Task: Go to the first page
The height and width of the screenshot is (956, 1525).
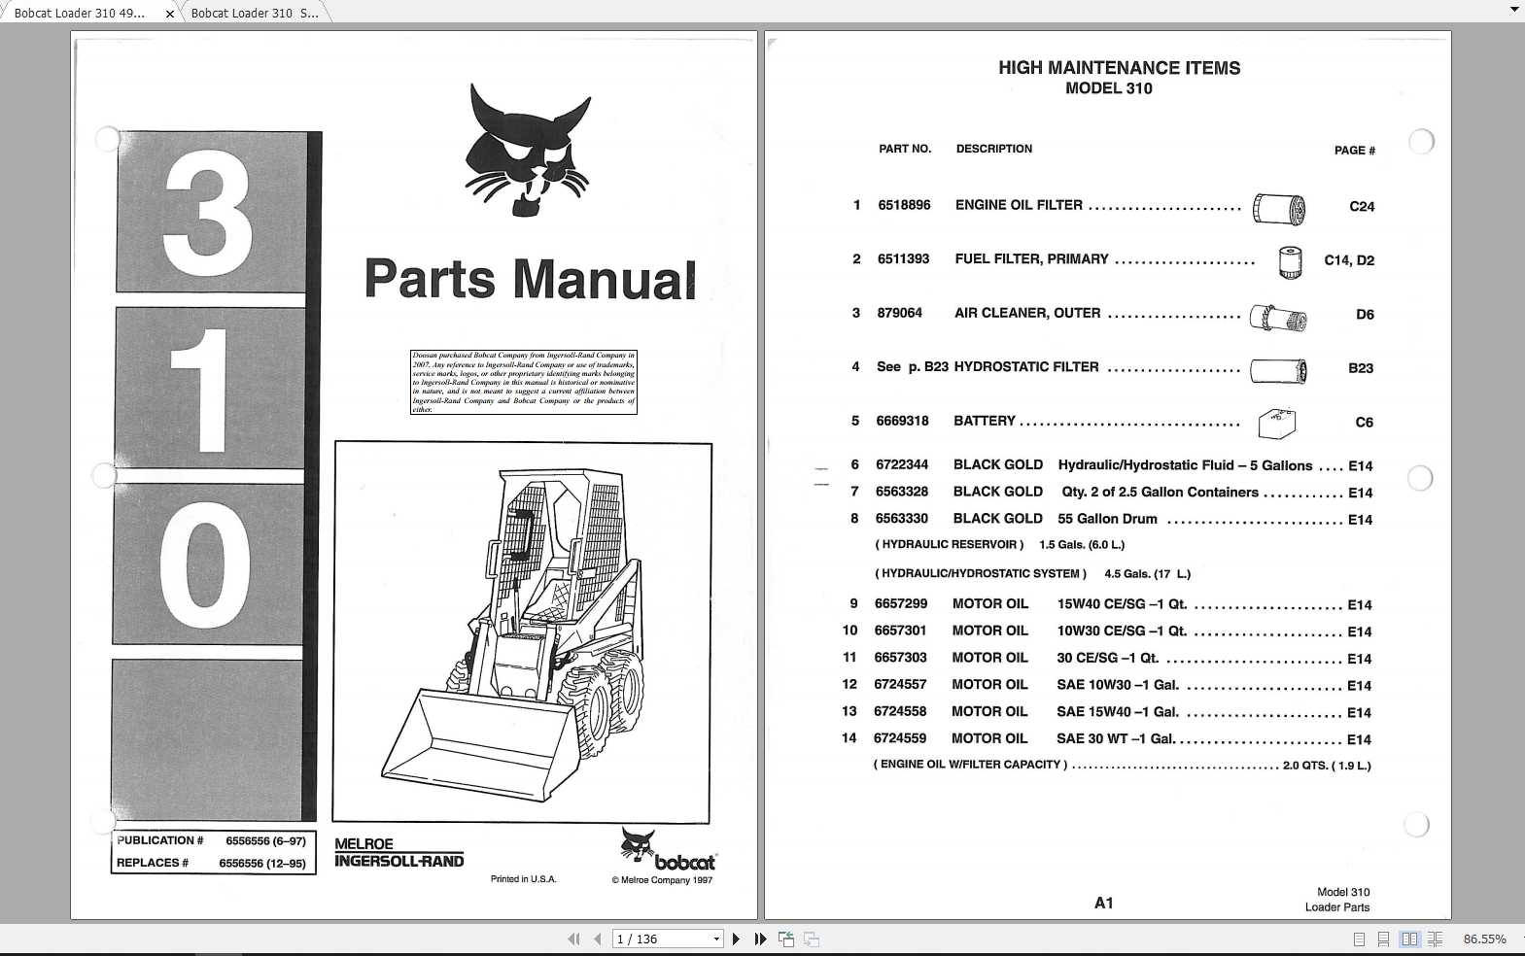Action: (x=573, y=939)
